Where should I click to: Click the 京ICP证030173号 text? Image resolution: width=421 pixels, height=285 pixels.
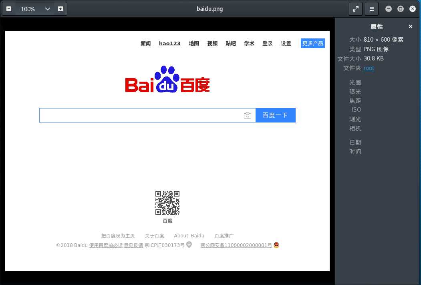click(x=165, y=245)
